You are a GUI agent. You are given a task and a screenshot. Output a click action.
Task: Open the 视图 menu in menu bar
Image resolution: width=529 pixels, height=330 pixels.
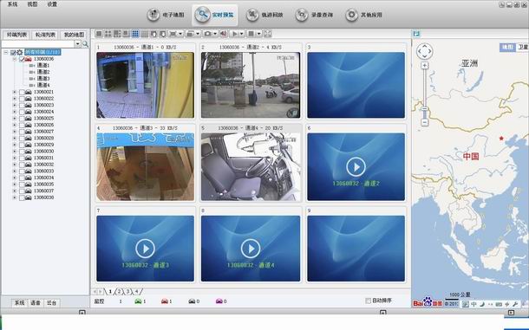[x=32, y=4]
